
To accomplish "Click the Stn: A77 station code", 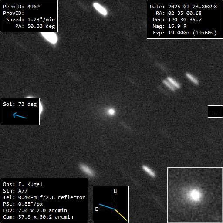I will [15, 191].
